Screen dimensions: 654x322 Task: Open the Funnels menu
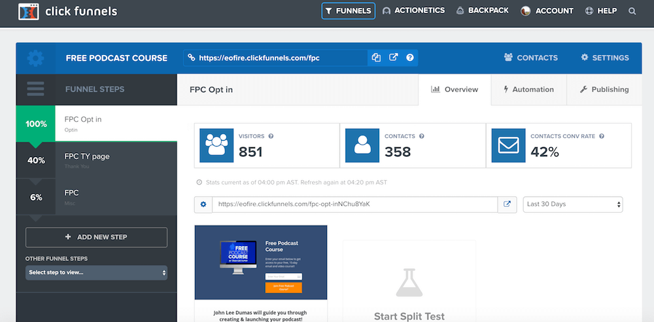349,11
